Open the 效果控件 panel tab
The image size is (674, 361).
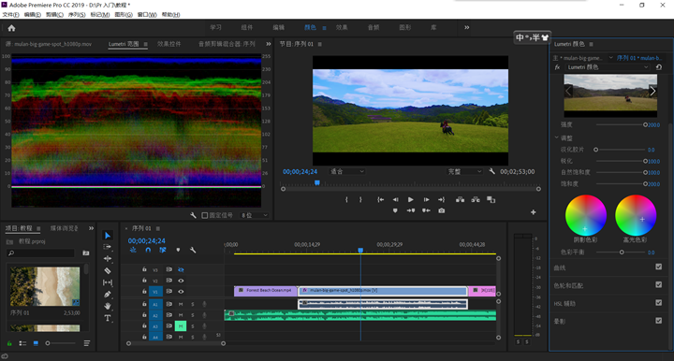pyautogui.click(x=168, y=44)
